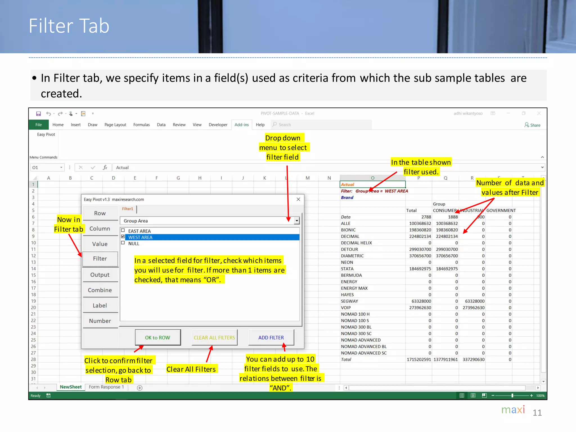Click the CLEAR ALL FILTERS button
Viewport: 576px width, 432px height.
(214, 337)
